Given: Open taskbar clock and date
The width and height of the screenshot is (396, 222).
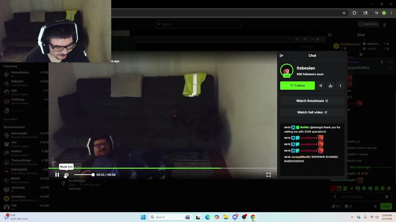Looking at the screenshot, I should (387, 217).
